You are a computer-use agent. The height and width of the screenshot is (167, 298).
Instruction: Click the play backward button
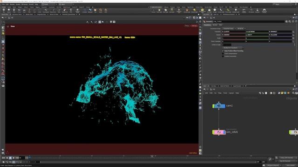click(x=7, y=158)
